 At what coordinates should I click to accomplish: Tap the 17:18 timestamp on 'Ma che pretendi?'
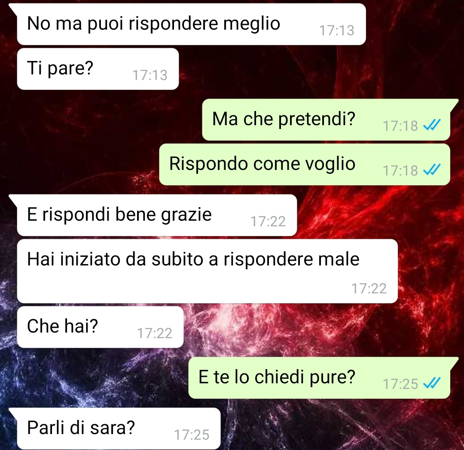pyautogui.click(x=400, y=126)
